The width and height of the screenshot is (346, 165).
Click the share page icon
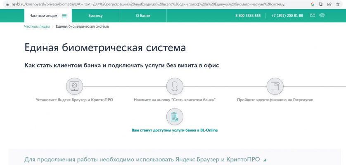329,4
